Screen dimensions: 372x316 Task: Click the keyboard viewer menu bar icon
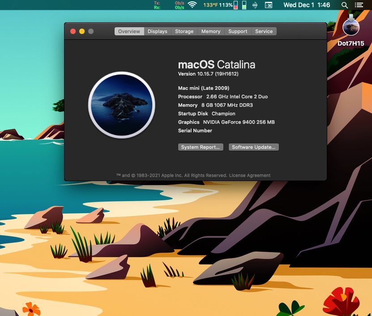[269, 5]
